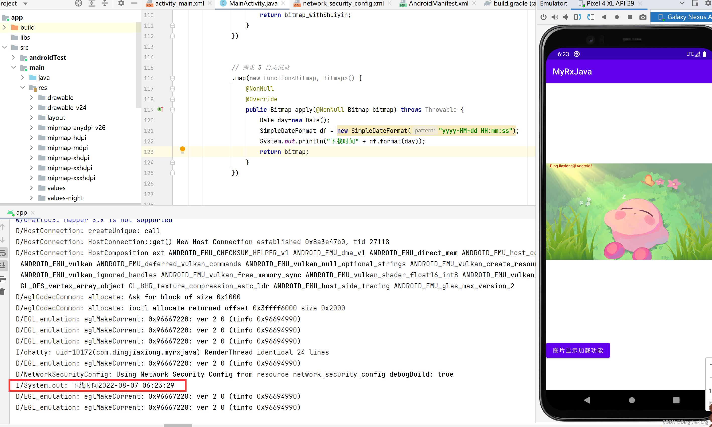Click the Kirby image in emulator
Screen dimensions: 712x427
coord(629,212)
